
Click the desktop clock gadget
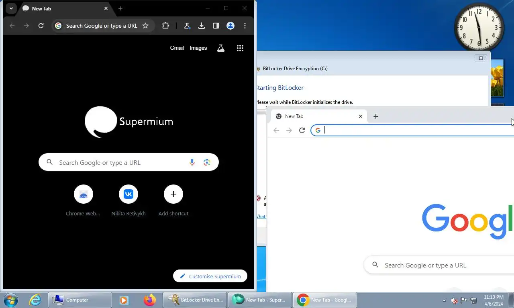click(479, 27)
